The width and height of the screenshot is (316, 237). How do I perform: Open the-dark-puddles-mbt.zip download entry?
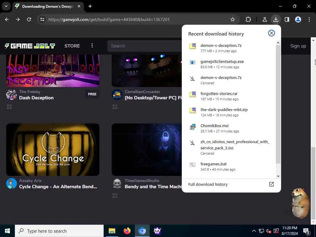229,112
